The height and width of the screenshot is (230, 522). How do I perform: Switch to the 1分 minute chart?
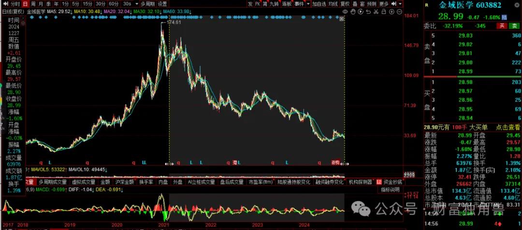coord(65,4)
